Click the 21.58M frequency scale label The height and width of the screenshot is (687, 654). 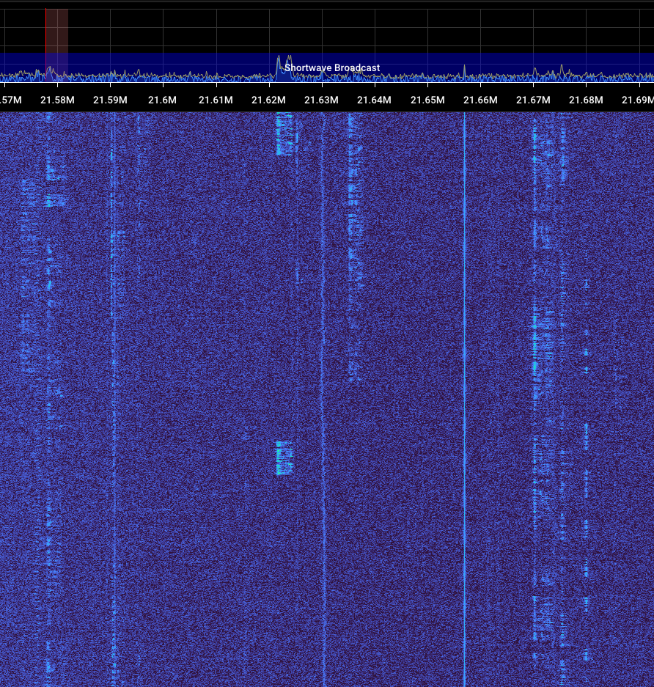point(59,100)
